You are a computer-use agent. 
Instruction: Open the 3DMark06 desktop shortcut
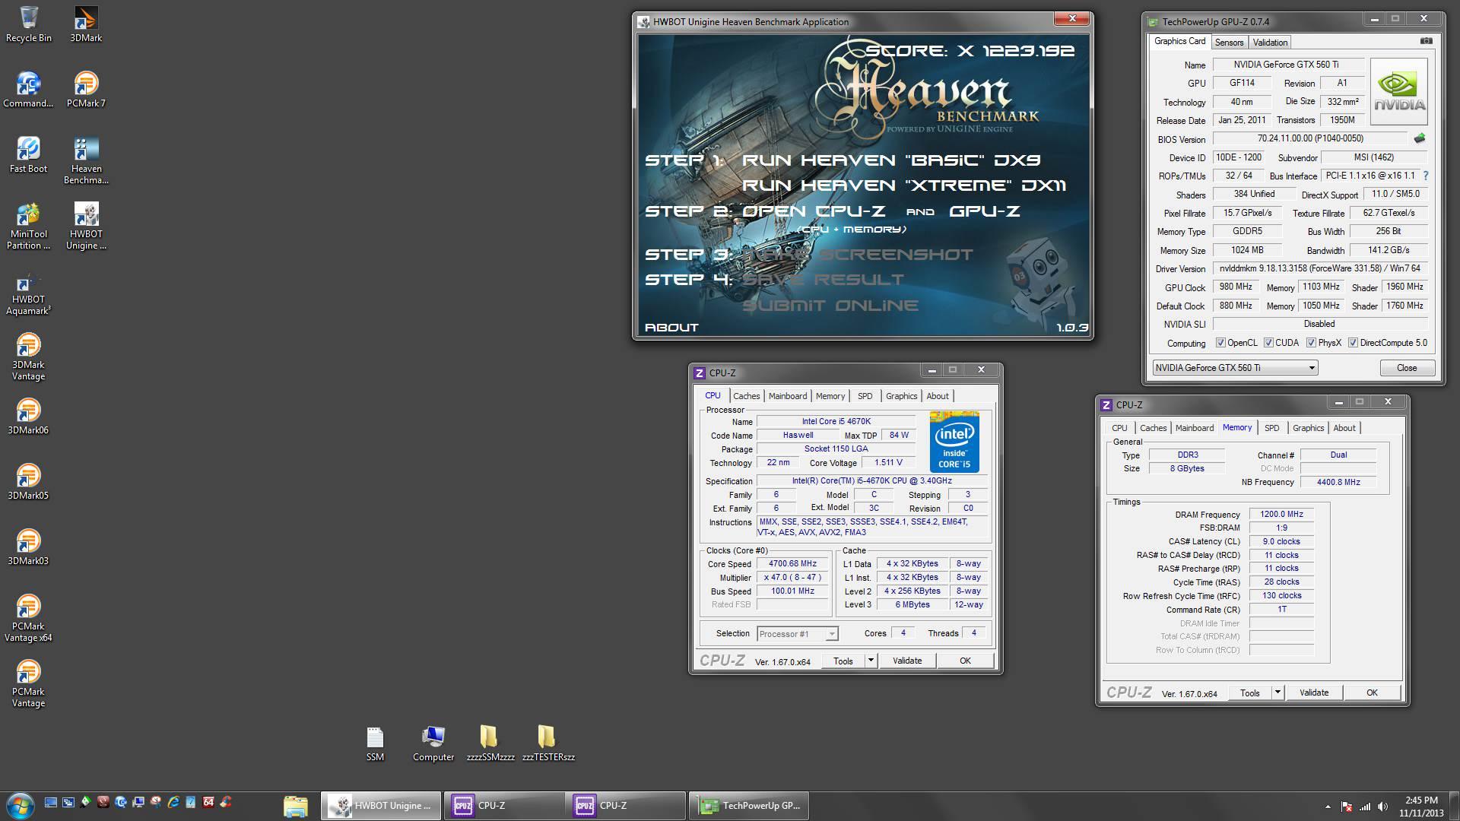click(x=29, y=417)
